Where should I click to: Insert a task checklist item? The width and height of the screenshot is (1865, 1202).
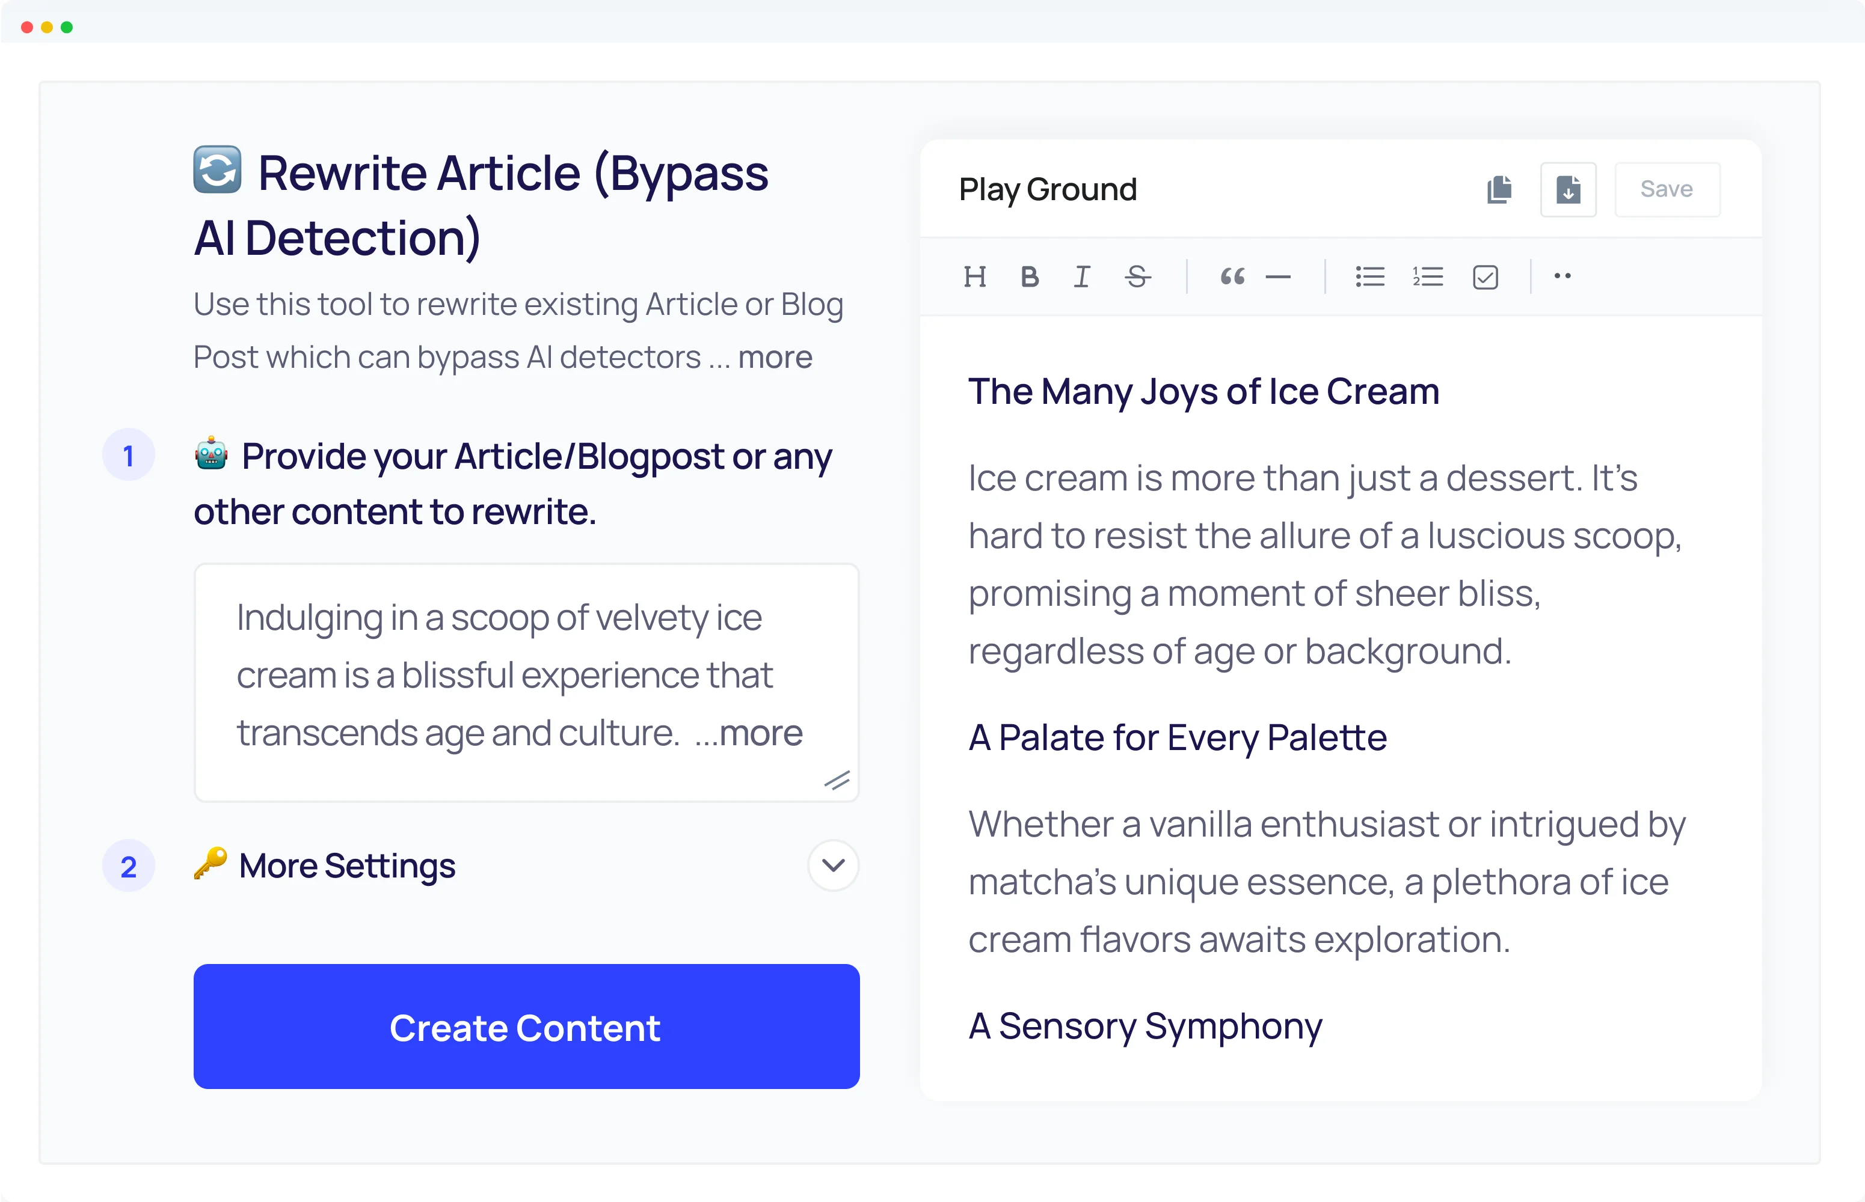1485,276
